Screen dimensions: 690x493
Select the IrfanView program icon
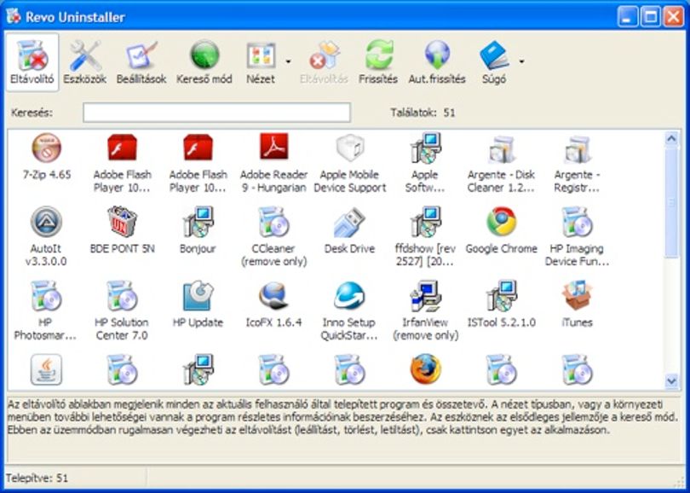click(x=426, y=295)
